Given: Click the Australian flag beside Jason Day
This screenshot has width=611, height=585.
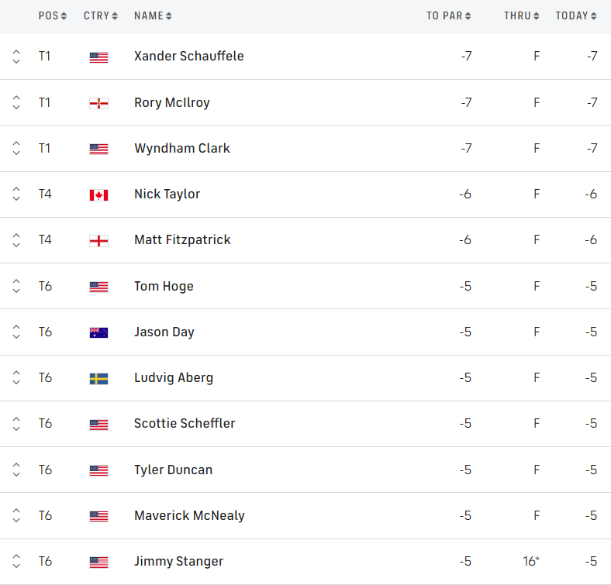Looking at the screenshot, I should (x=98, y=332).
